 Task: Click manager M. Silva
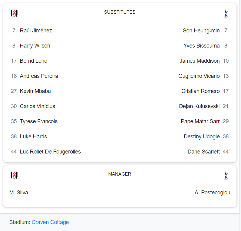pos(19,193)
